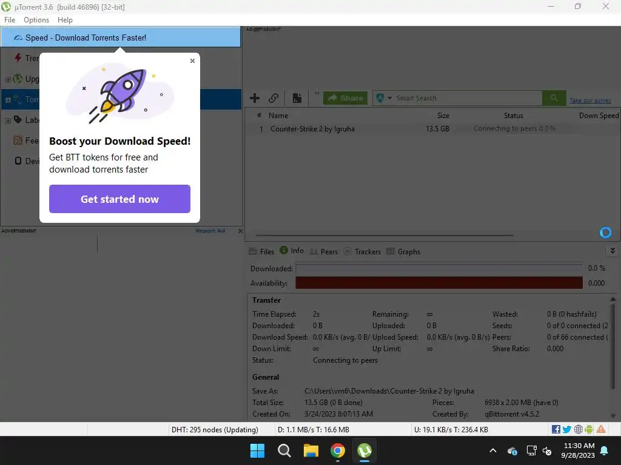Open the Windows Start menu

coord(257,450)
